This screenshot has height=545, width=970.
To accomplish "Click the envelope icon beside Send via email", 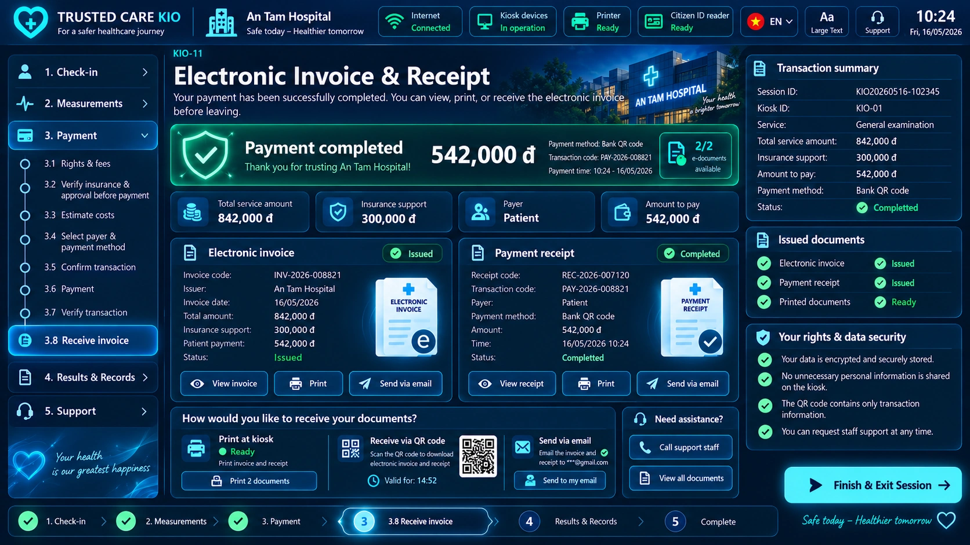I will pyautogui.click(x=523, y=447).
